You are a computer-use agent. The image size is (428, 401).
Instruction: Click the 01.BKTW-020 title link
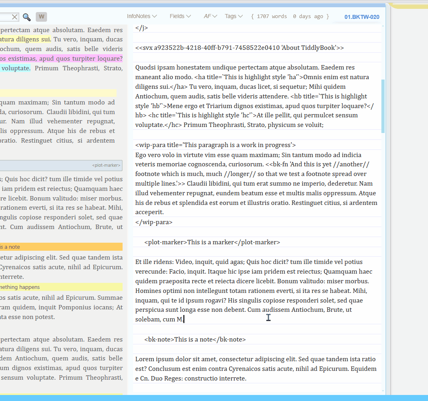pyautogui.click(x=362, y=17)
